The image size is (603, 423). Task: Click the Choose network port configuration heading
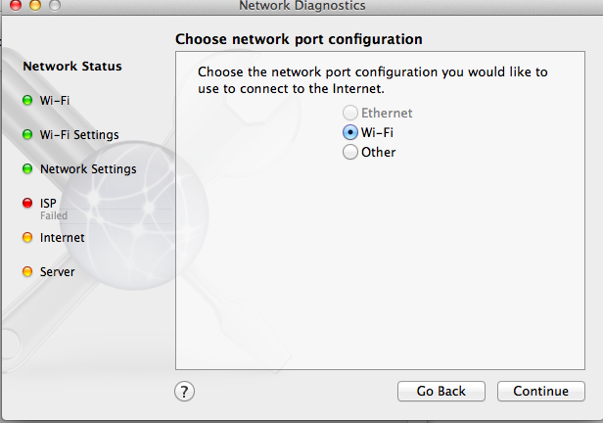click(x=299, y=40)
